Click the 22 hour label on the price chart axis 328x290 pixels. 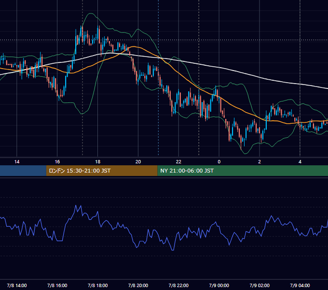tap(178, 162)
